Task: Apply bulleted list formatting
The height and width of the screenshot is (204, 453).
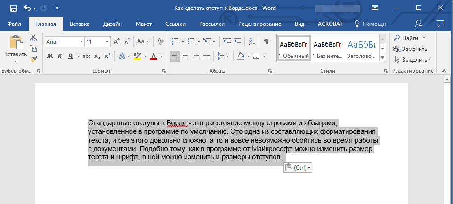Action: [175, 41]
